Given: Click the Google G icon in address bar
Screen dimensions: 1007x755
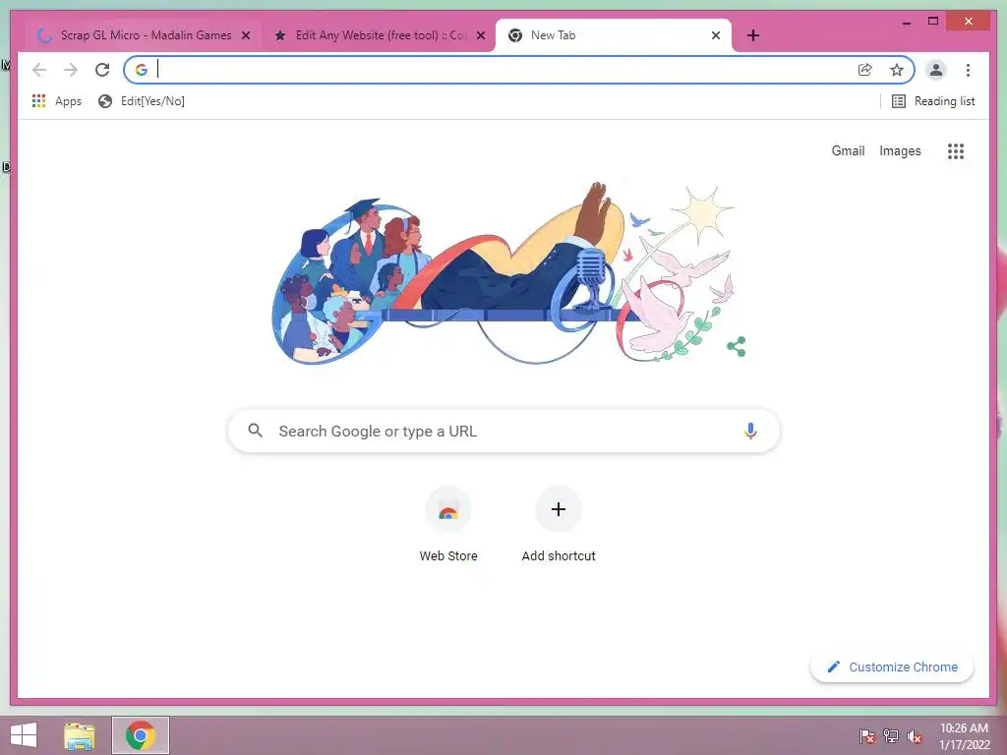Looking at the screenshot, I should point(142,70).
